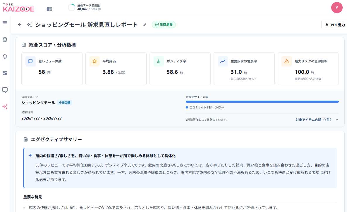
Task: Click the 対象期間 label
Action: [x=27, y=112]
